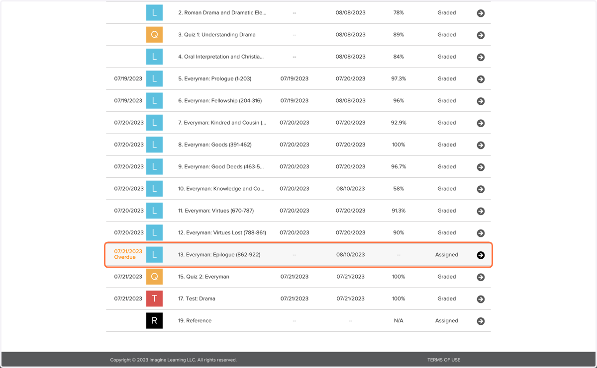Open arrow for Everyman: Epilogue (862-922)
The width and height of the screenshot is (597, 368).
tap(481, 255)
